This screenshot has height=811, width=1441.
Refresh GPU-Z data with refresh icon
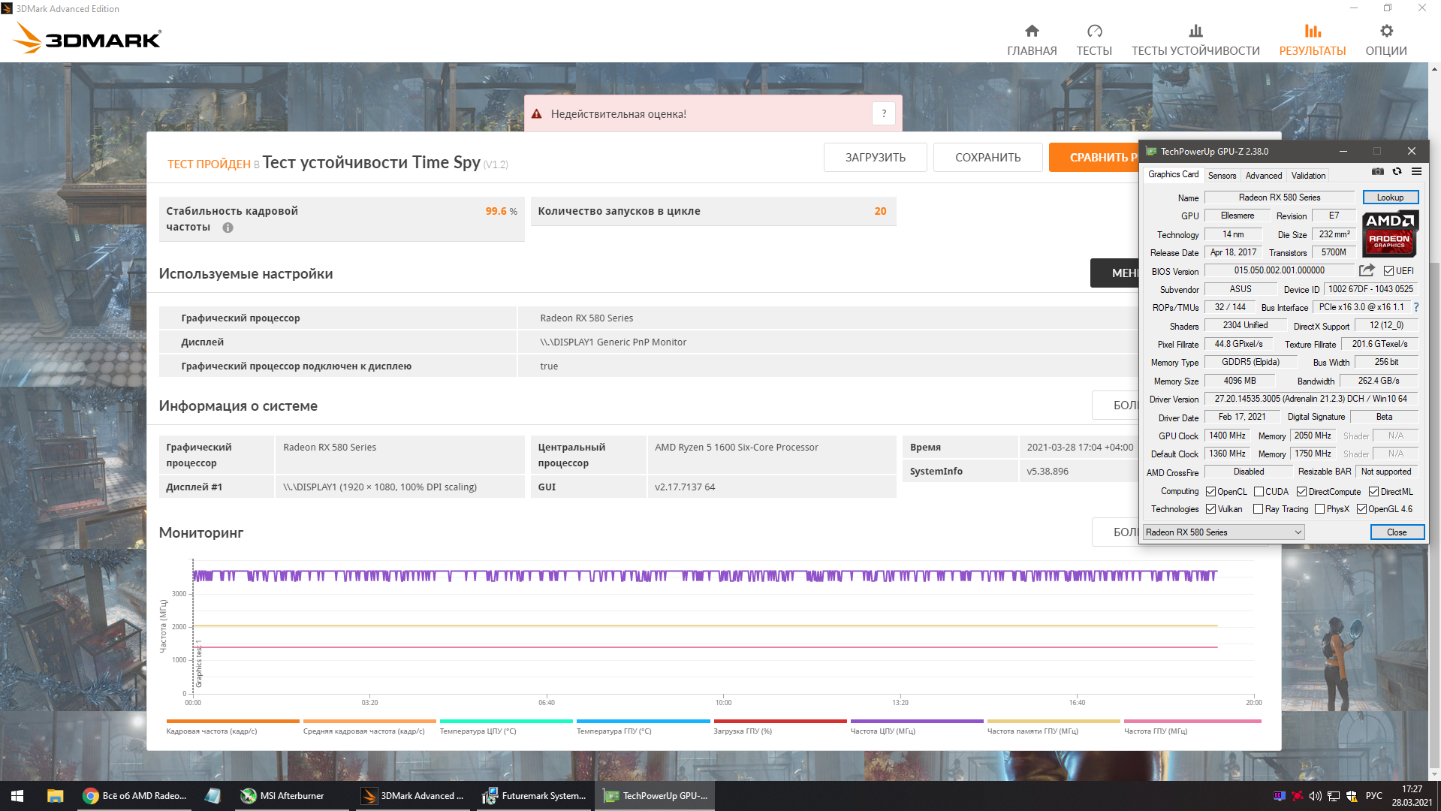click(1397, 172)
